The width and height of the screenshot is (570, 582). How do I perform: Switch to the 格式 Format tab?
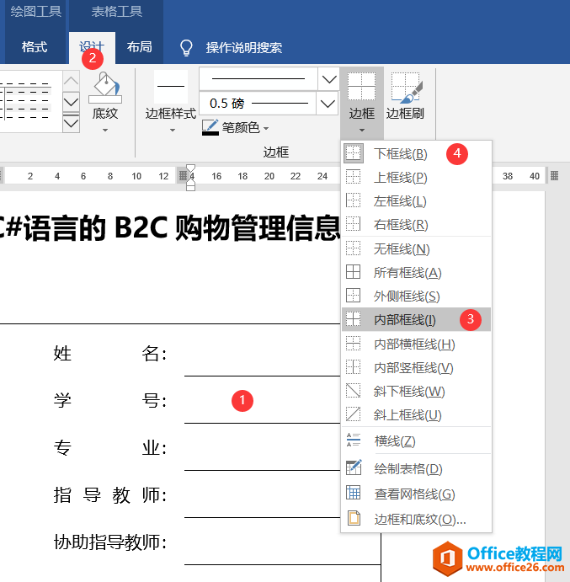35,47
